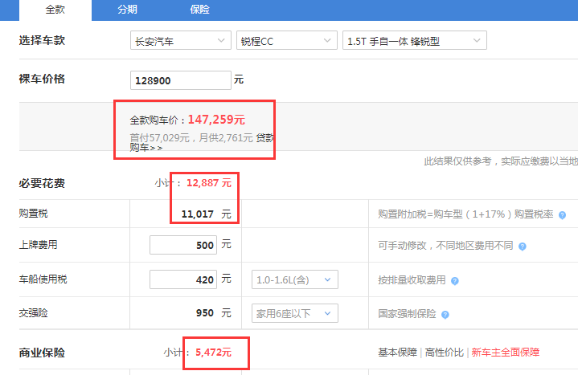Click the help icon next to 购置税率
The image size is (578, 375).
coord(562,215)
